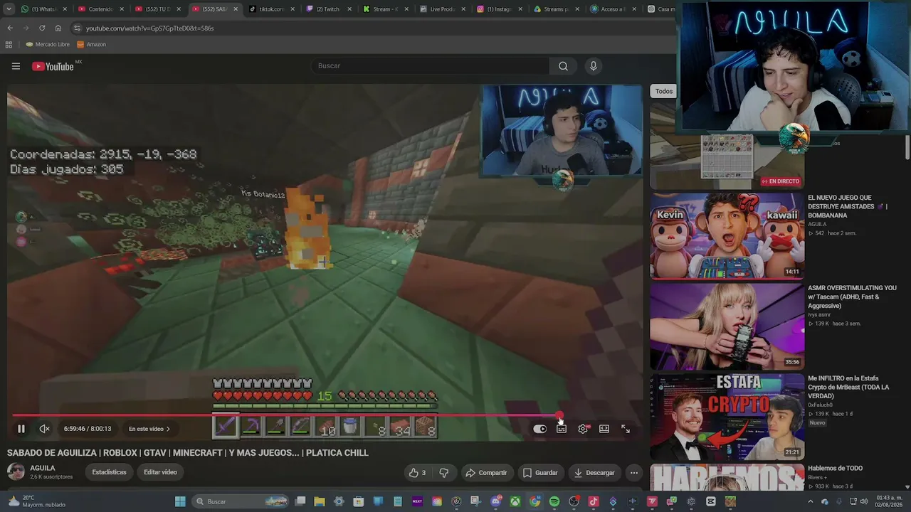The image size is (911, 512).
Task: Open Mercado Libre bookmark
Action: (x=48, y=44)
